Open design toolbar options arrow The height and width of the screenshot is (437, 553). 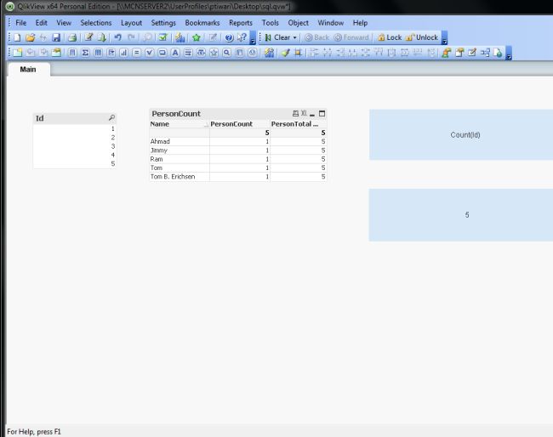click(509, 53)
